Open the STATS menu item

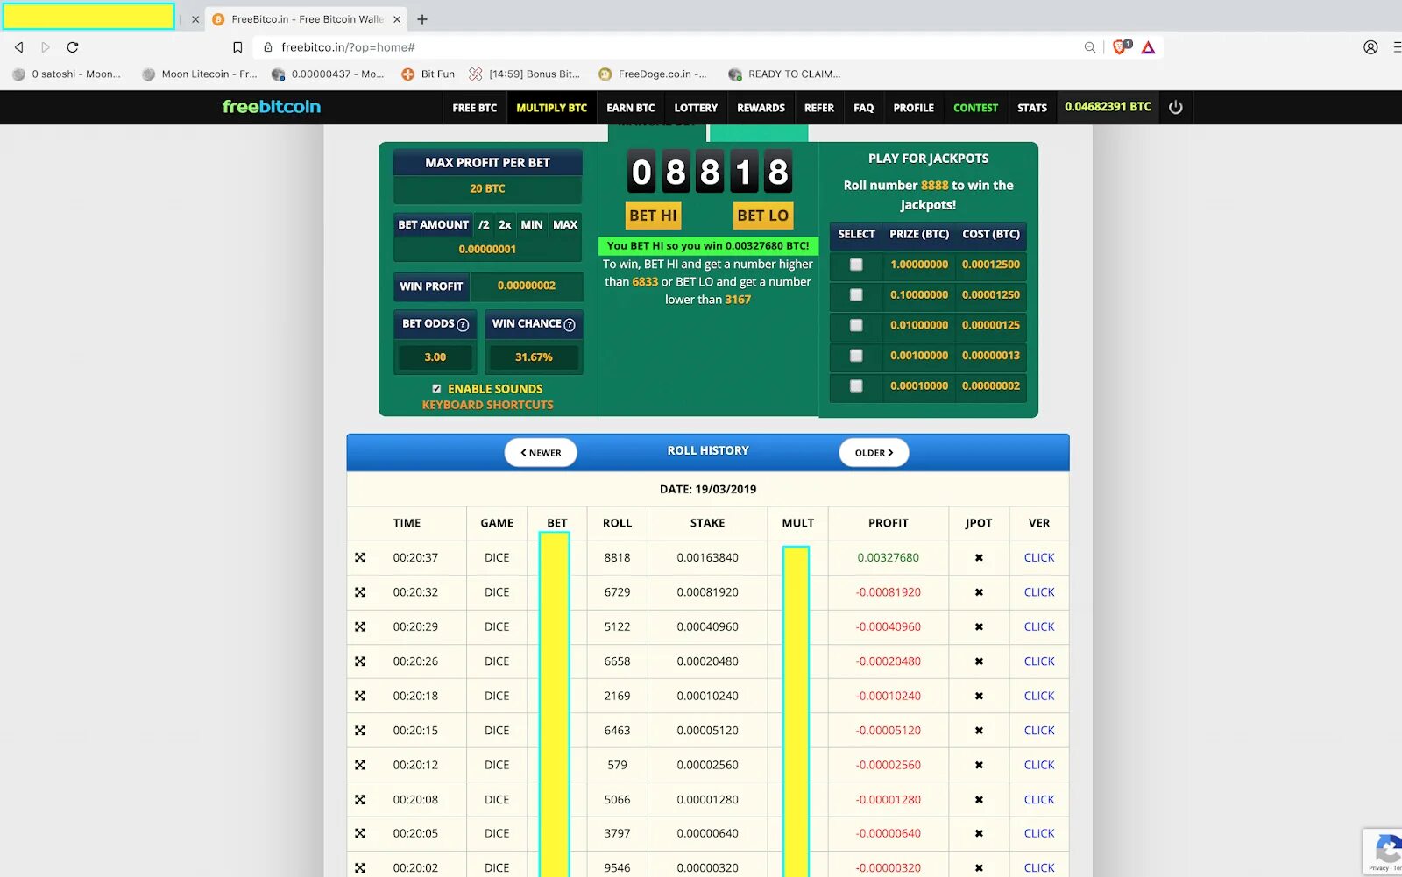[1032, 108]
